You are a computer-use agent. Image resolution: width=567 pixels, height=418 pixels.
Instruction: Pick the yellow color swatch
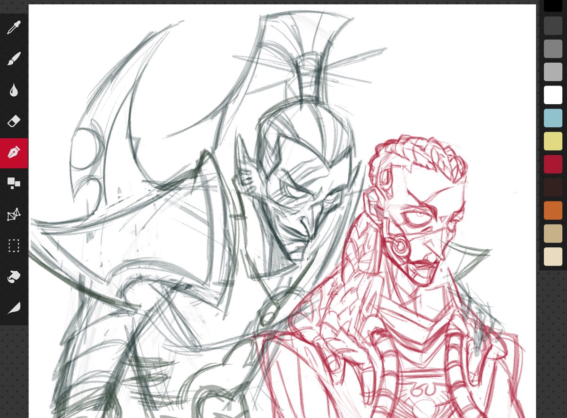coord(553,141)
